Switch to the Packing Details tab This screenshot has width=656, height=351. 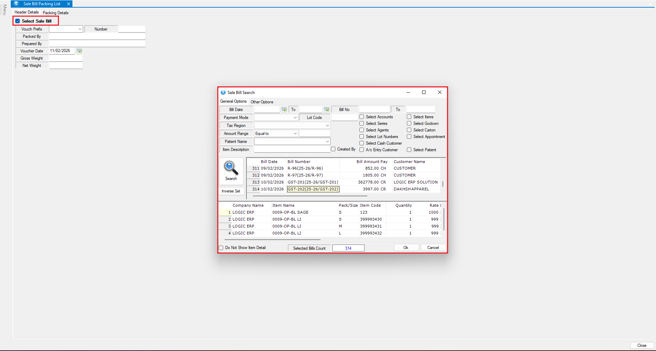point(56,13)
